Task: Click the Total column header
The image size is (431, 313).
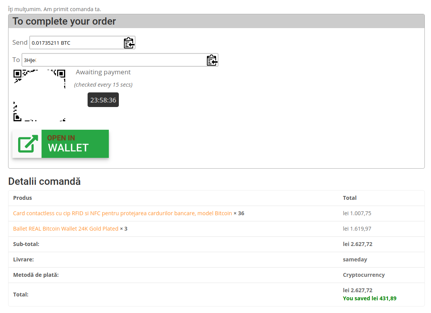Action: (350, 198)
